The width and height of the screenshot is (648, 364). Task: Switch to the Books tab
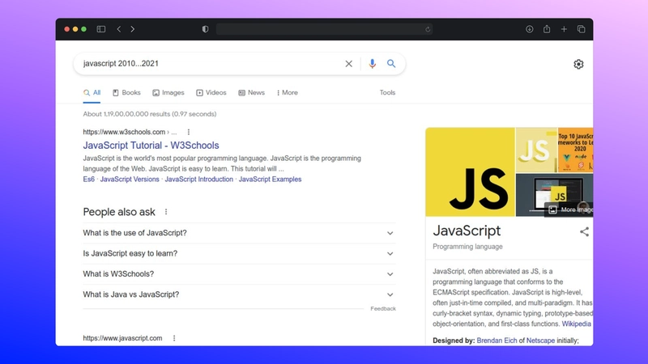pyautogui.click(x=126, y=93)
